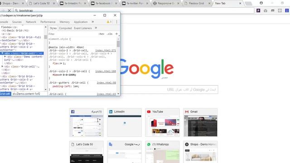Switch to the Flexbox Grid tab

(x=196, y=3)
